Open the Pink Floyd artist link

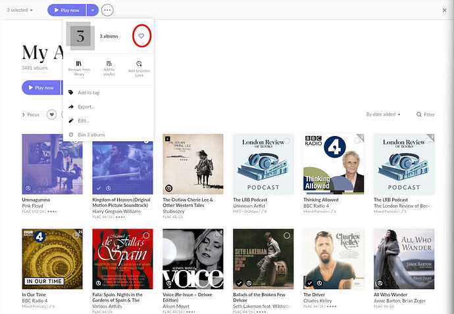click(32, 206)
